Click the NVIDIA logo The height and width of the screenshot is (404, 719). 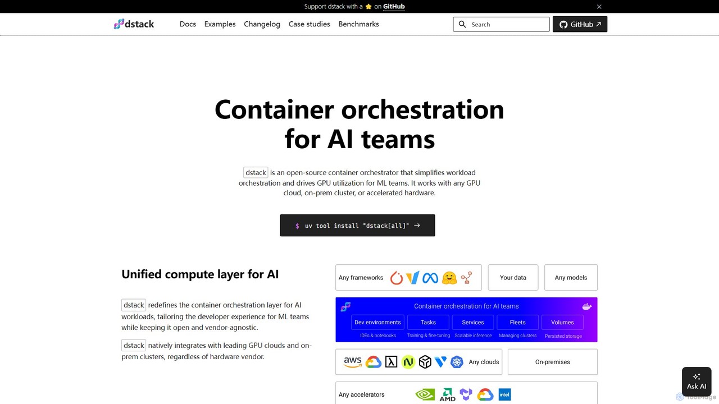[425, 394]
